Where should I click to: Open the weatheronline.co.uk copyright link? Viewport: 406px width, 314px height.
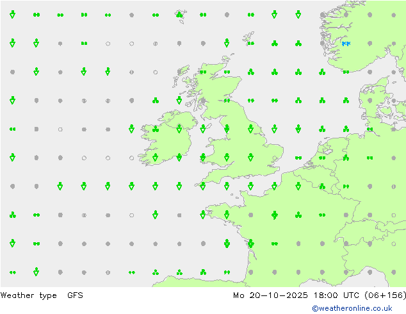pyautogui.click(x=352, y=308)
